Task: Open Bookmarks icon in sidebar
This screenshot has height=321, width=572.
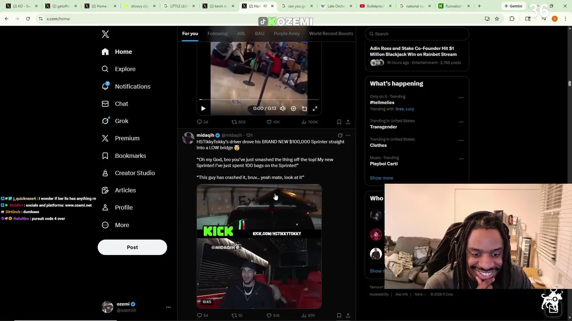Action: pos(105,156)
